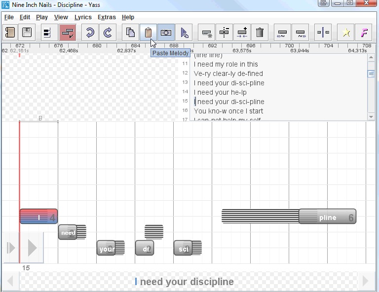This screenshot has height=292, width=379.
Task: Select lyric line 13 'I need your di-sci-pline'
Action: pyautogui.click(x=229, y=83)
